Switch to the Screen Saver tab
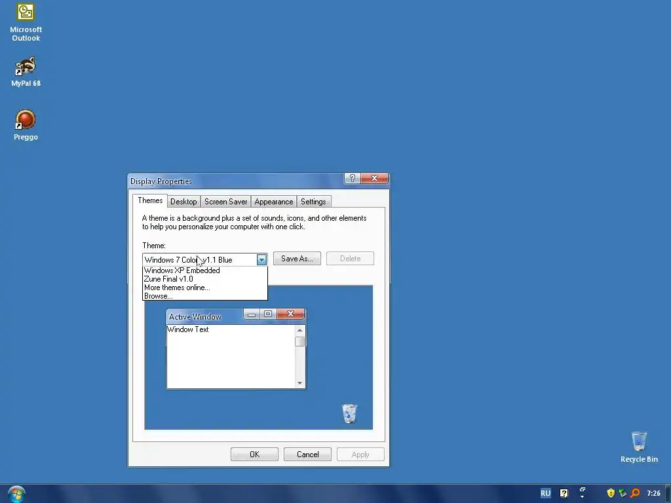 coord(225,202)
